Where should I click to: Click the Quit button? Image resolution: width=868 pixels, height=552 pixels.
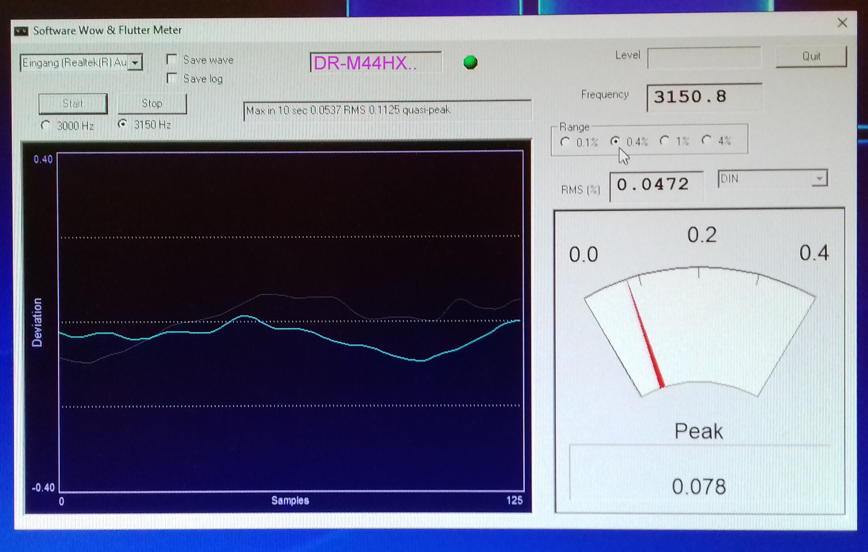pos(811,56)
